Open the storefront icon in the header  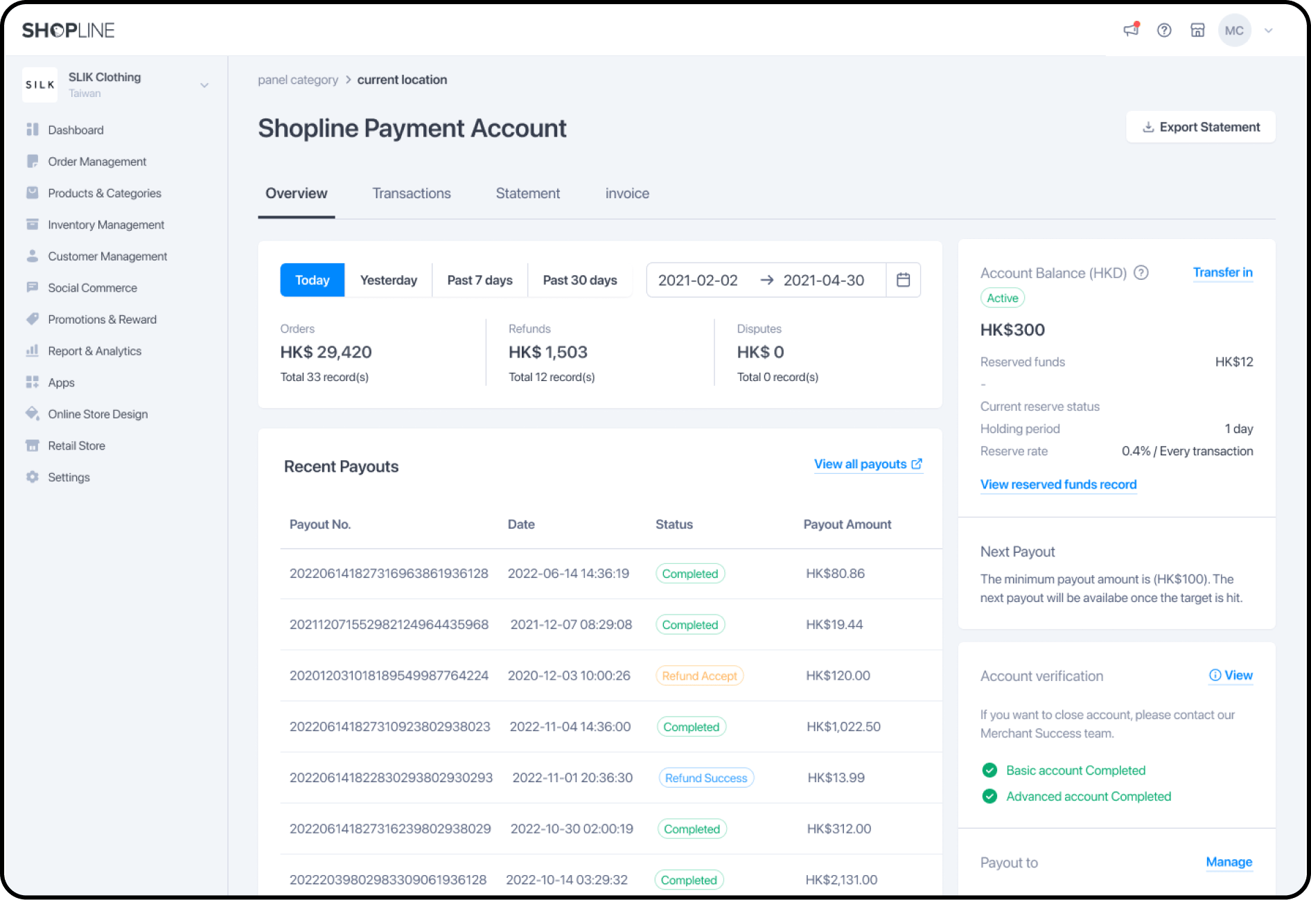(1197, 30)
